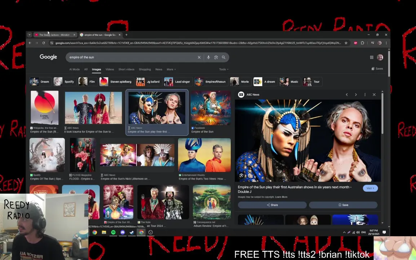416x260 pixels.
Task: Start voice search with the microphone icon
Action: pyautogui.click(x=208, y=57)
